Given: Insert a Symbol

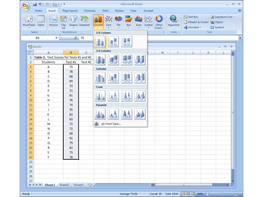Looking at the screenshot, I should click(x=217, y=27).
